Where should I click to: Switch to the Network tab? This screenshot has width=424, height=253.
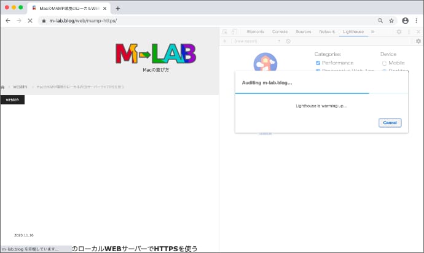[327, 31]
